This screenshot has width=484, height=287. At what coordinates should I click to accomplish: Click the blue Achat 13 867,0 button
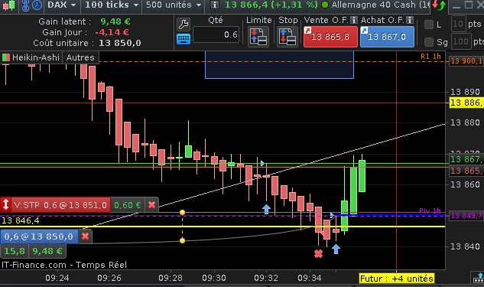(x=387, y=37)
